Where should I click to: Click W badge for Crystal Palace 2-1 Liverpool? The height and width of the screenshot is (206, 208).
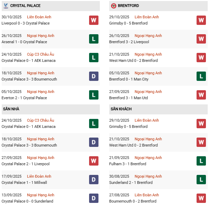(94, 161)
